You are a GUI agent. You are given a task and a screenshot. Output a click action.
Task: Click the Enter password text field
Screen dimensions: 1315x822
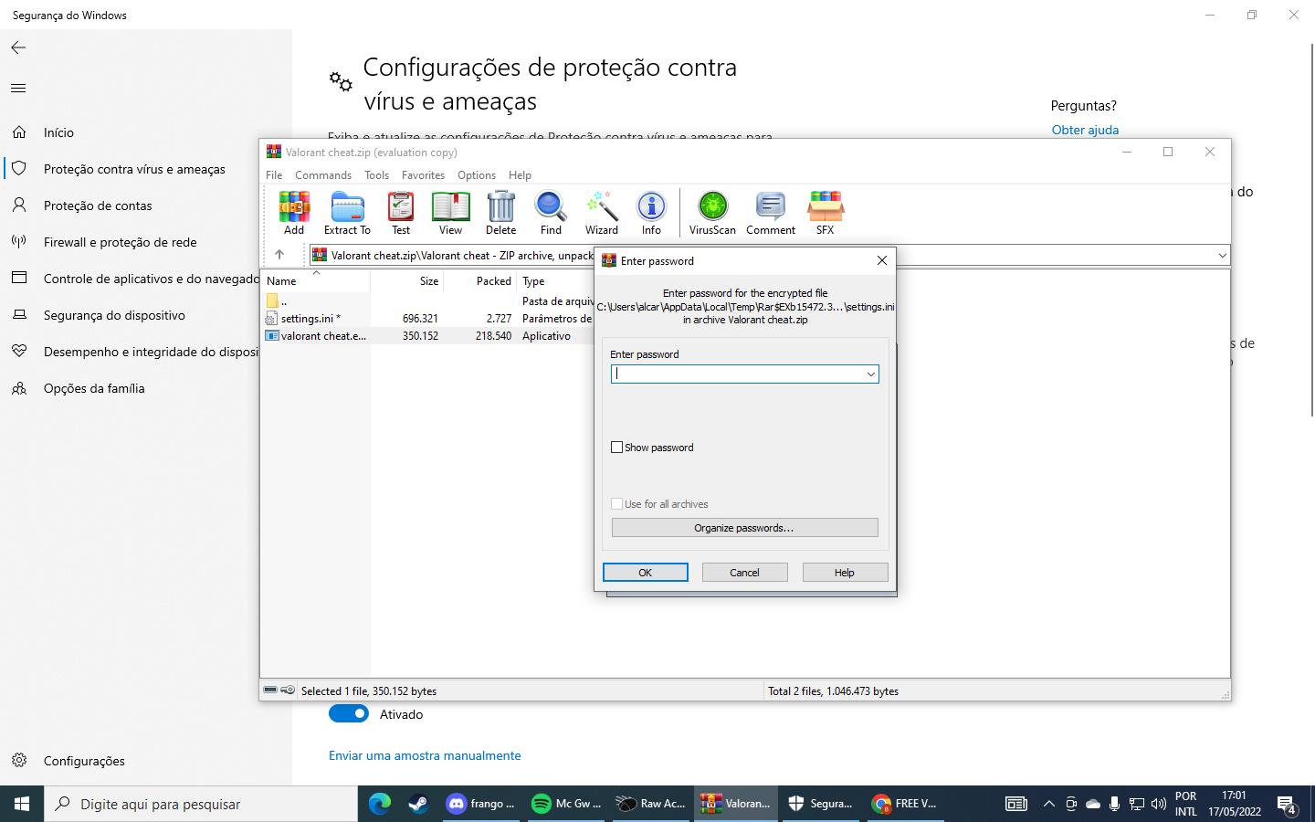click(738, 374)
